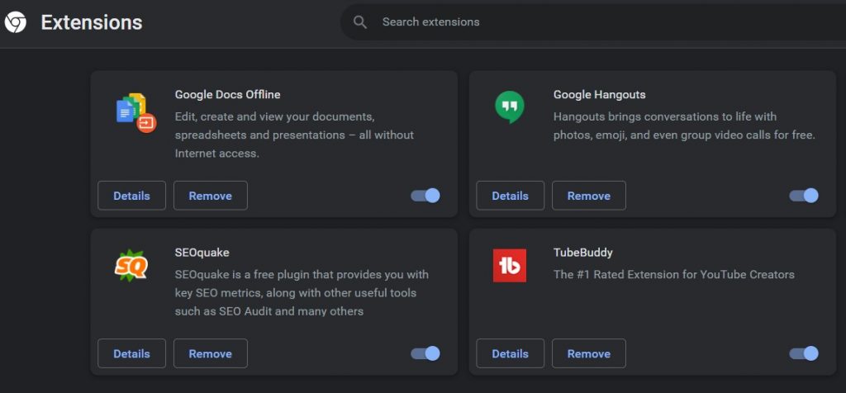846x393 pixels.
Task: Click the Google Hangouts extension icon
Action: coord(509,107)
